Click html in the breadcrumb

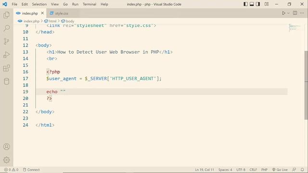pyautogui.click(x=52, y=21)
